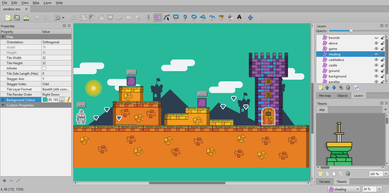The width and height of the screenshot is (389, 193).
Task: Click the Background Colour teal swatch
Action: click(x=45, y=100)
